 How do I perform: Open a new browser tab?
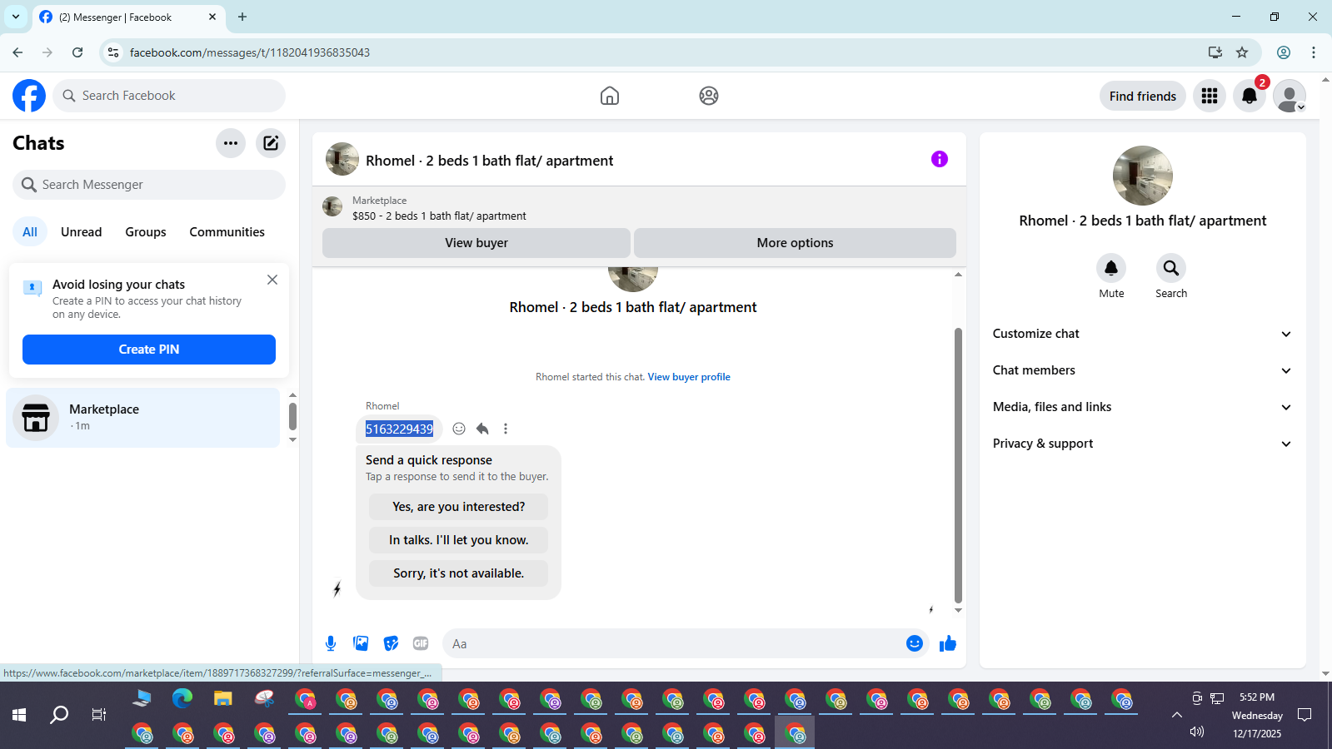(242, 17)
